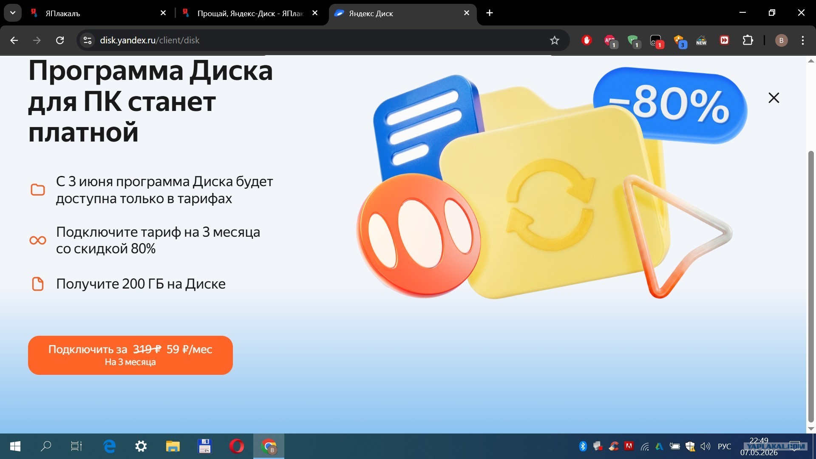Click the scrollbar down arrow
The width and height of the screenshot is (816, 459).
811,429
